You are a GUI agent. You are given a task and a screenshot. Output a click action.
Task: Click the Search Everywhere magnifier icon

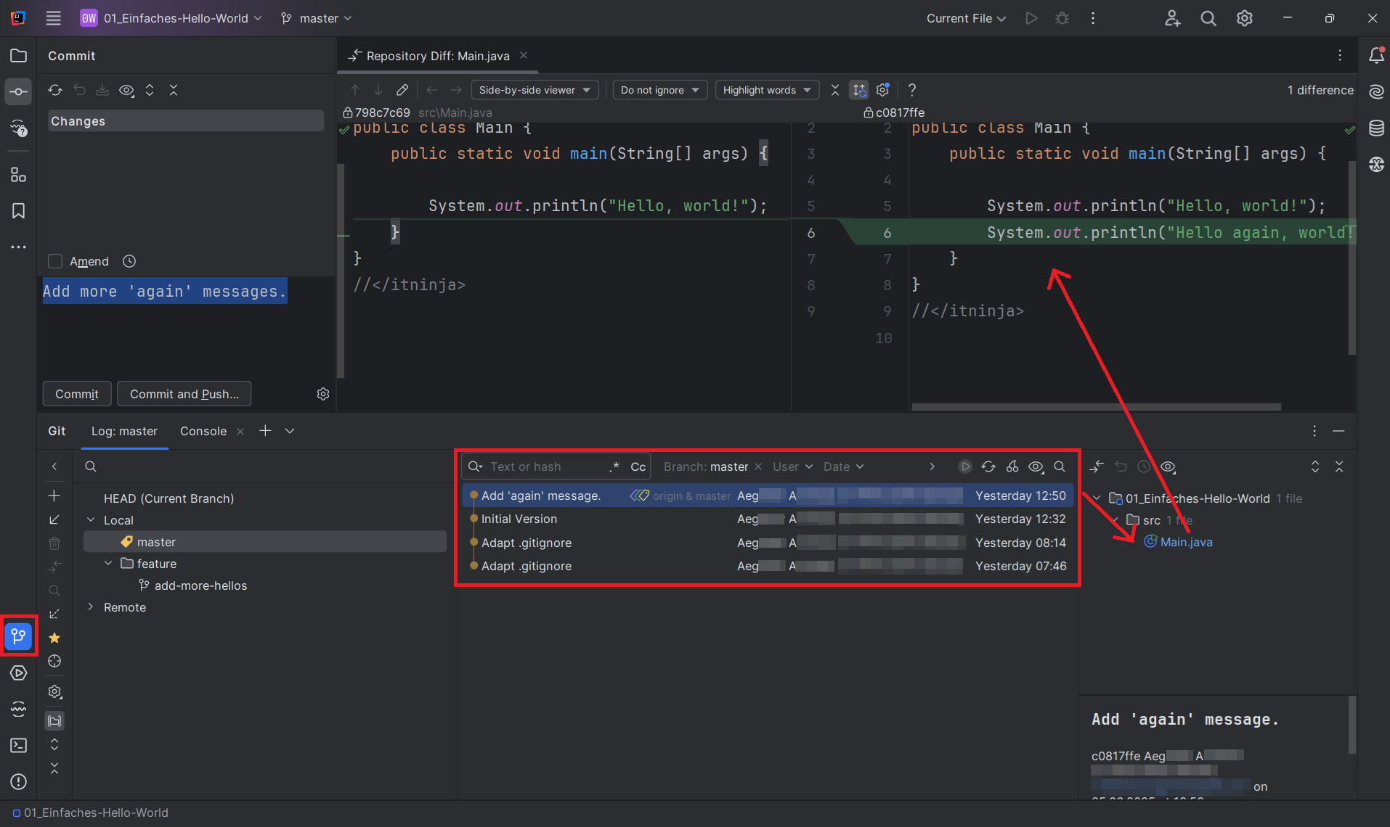coord(1208,18)
